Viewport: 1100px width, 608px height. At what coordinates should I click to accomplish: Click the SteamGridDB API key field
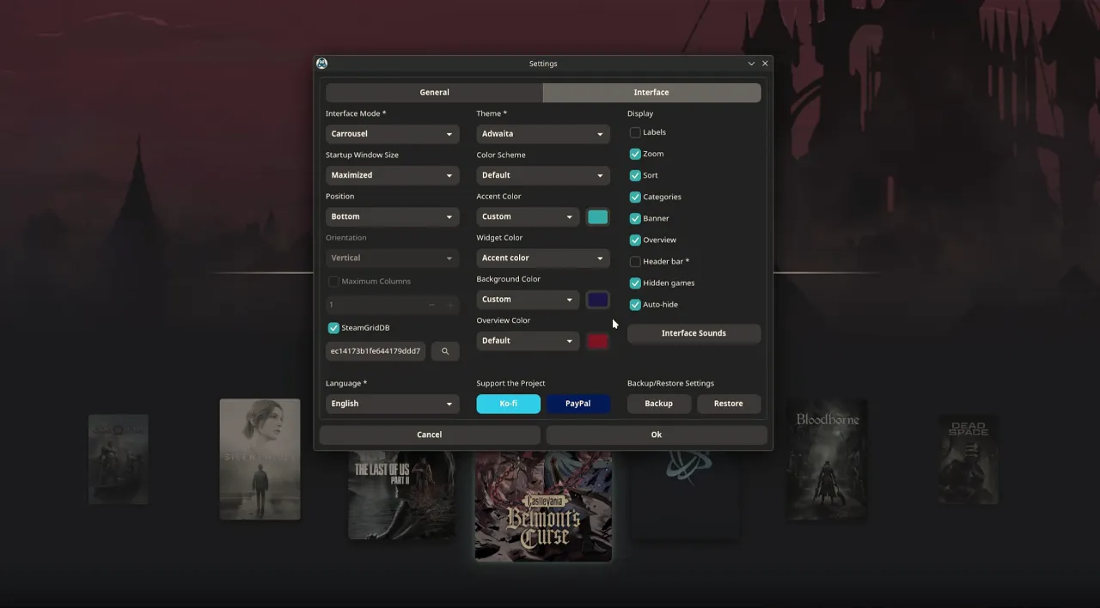point(376,351)
